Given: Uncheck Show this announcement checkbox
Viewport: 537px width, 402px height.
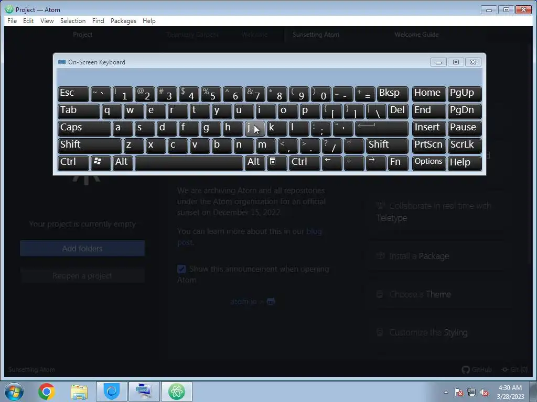Looking at the screenshot, I should pos(181,269).
